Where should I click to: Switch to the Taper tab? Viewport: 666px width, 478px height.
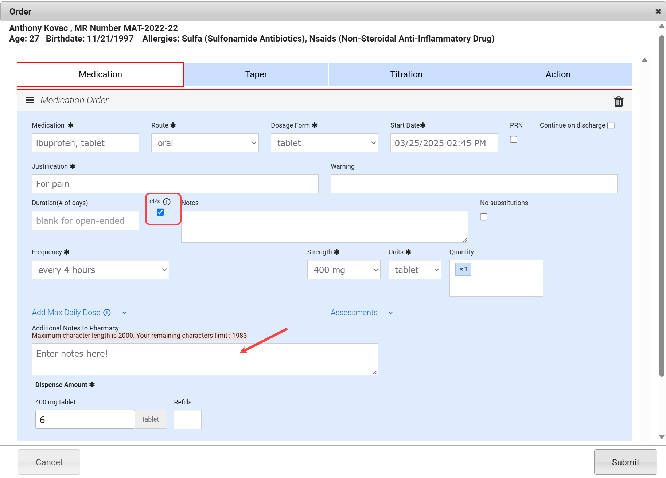pyautogui.click(x=256, y=74)
